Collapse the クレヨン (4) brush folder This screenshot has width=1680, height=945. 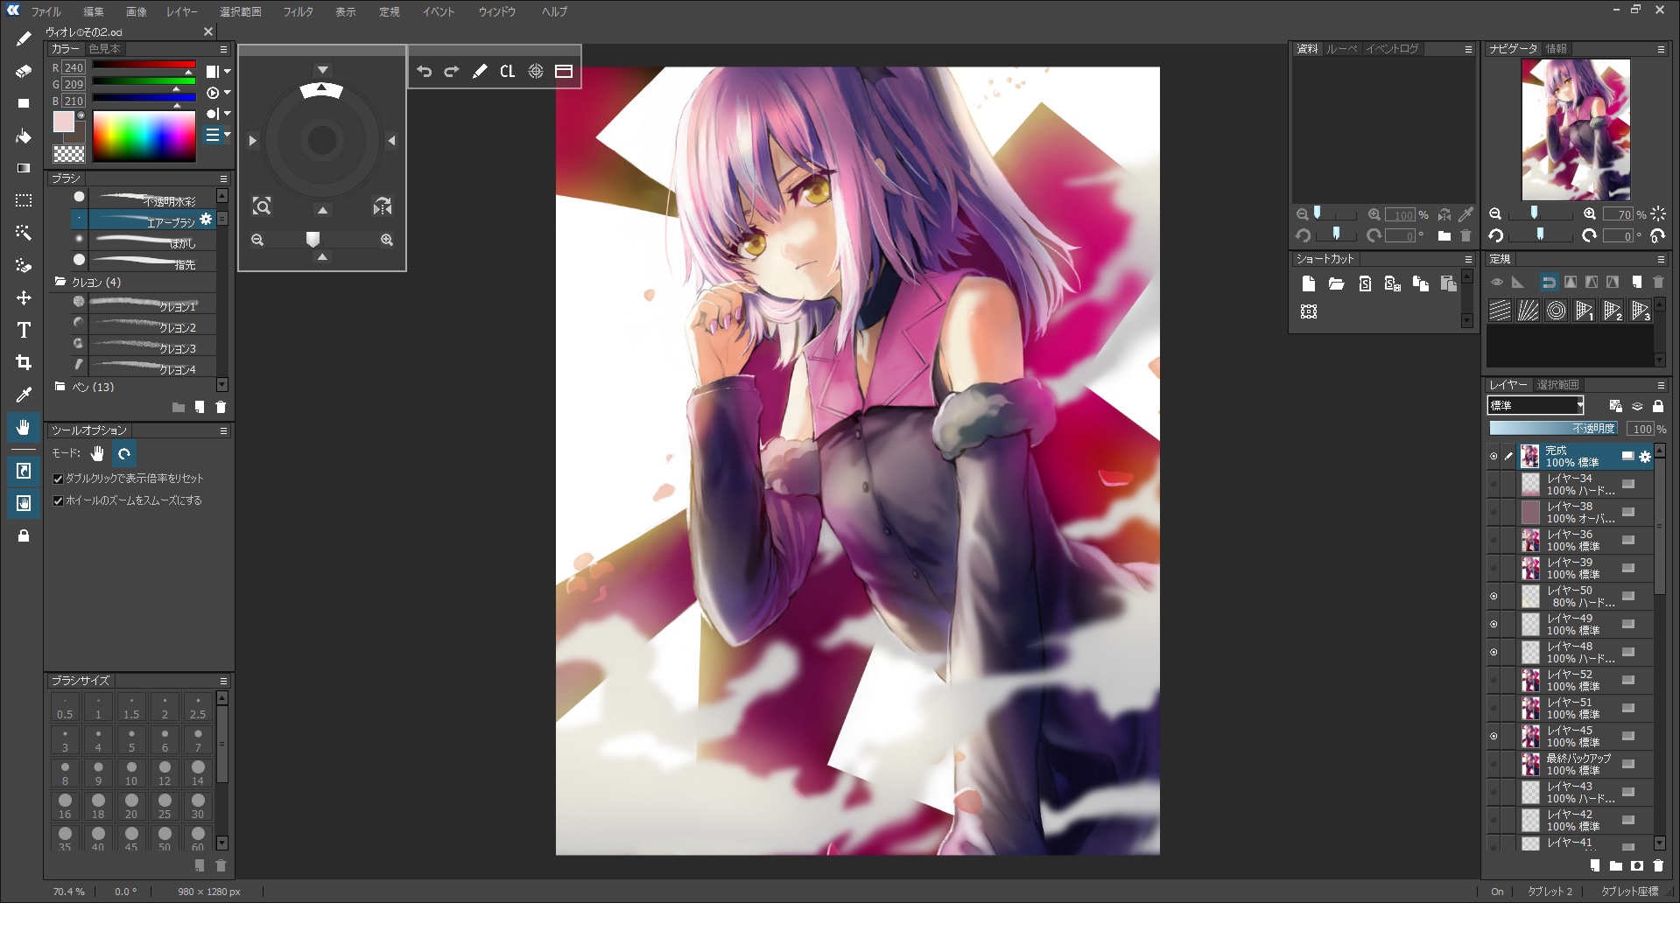tap(60, 282)
